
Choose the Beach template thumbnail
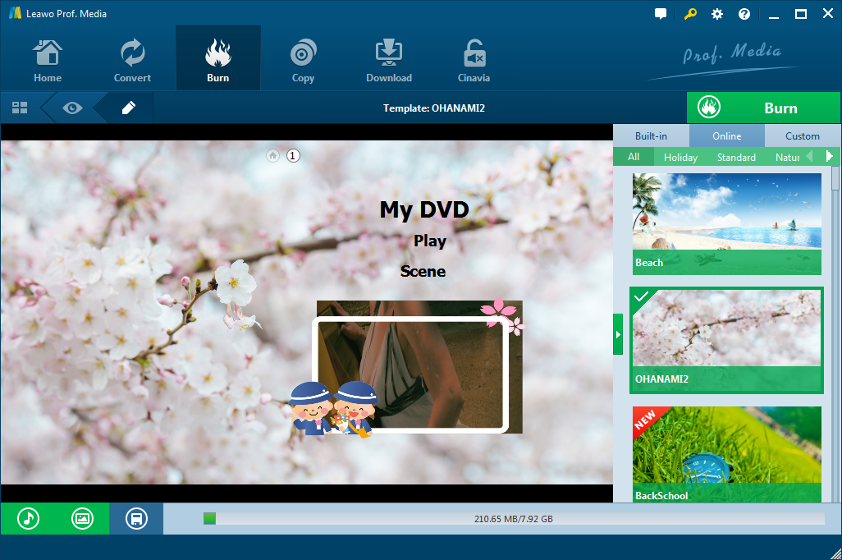(x=726, y=222)
